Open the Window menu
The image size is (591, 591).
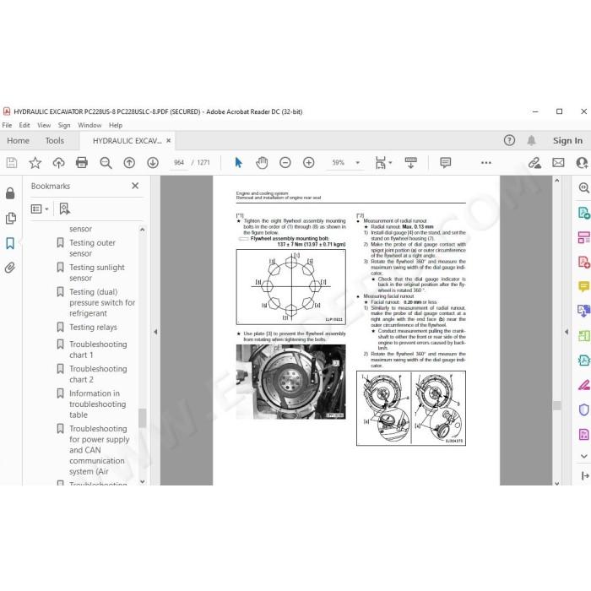[89, 125]
